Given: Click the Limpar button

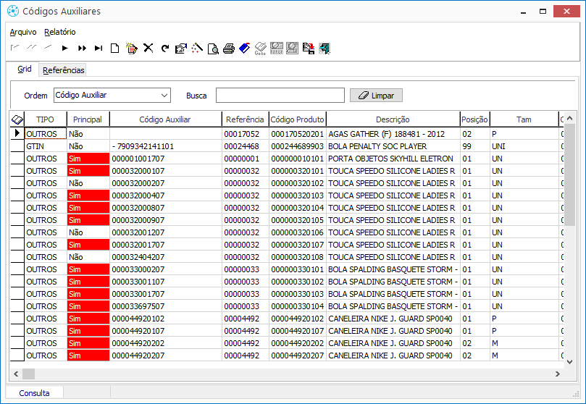Looking at the screenshot, I should (377, 96).
